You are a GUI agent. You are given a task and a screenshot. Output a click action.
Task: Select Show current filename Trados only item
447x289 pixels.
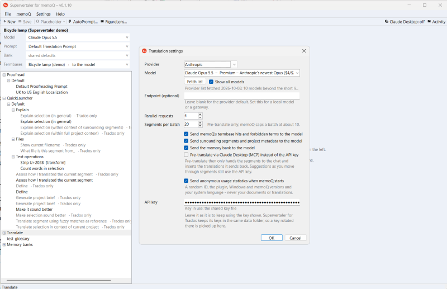pos(53,145)
